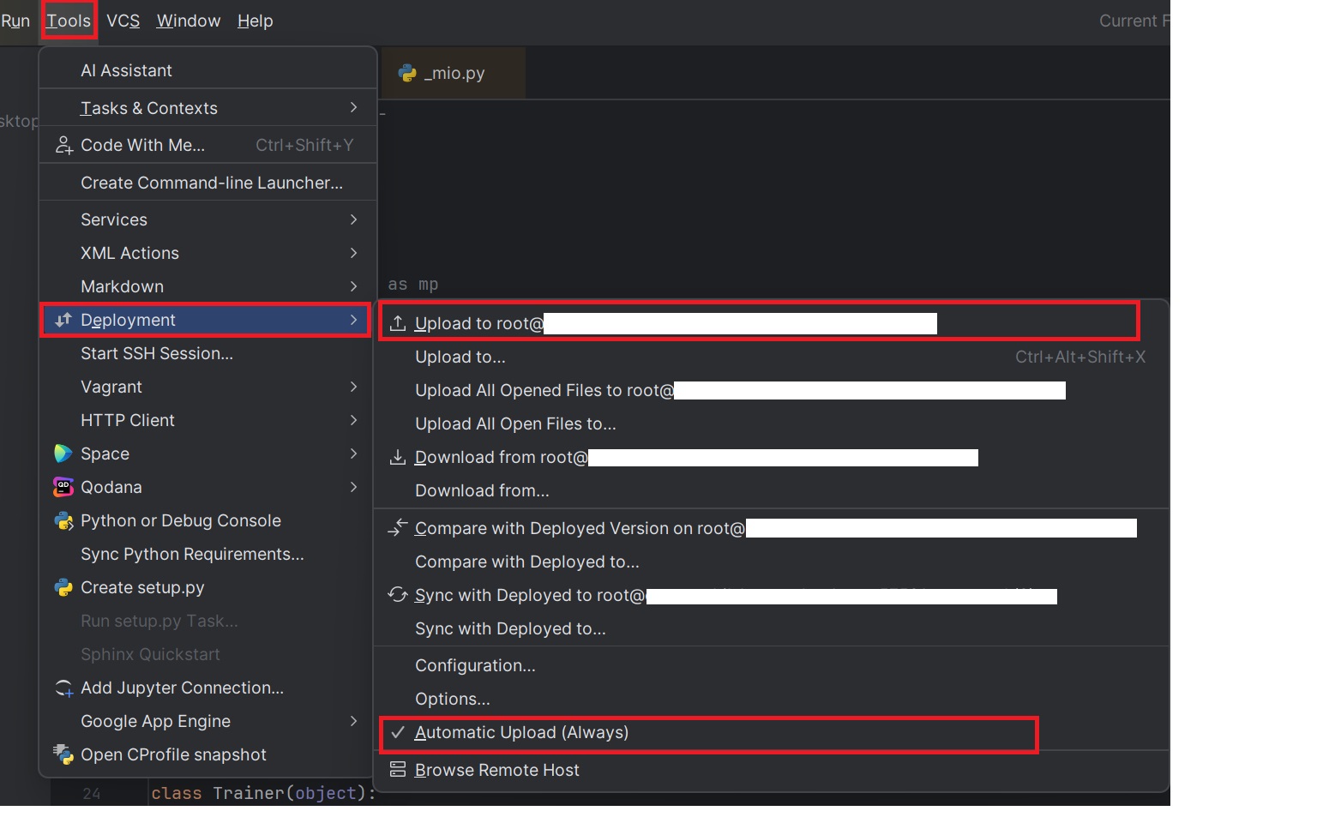
Task: Click the Add Jupyter Connection icon
Action: [63, 688]
